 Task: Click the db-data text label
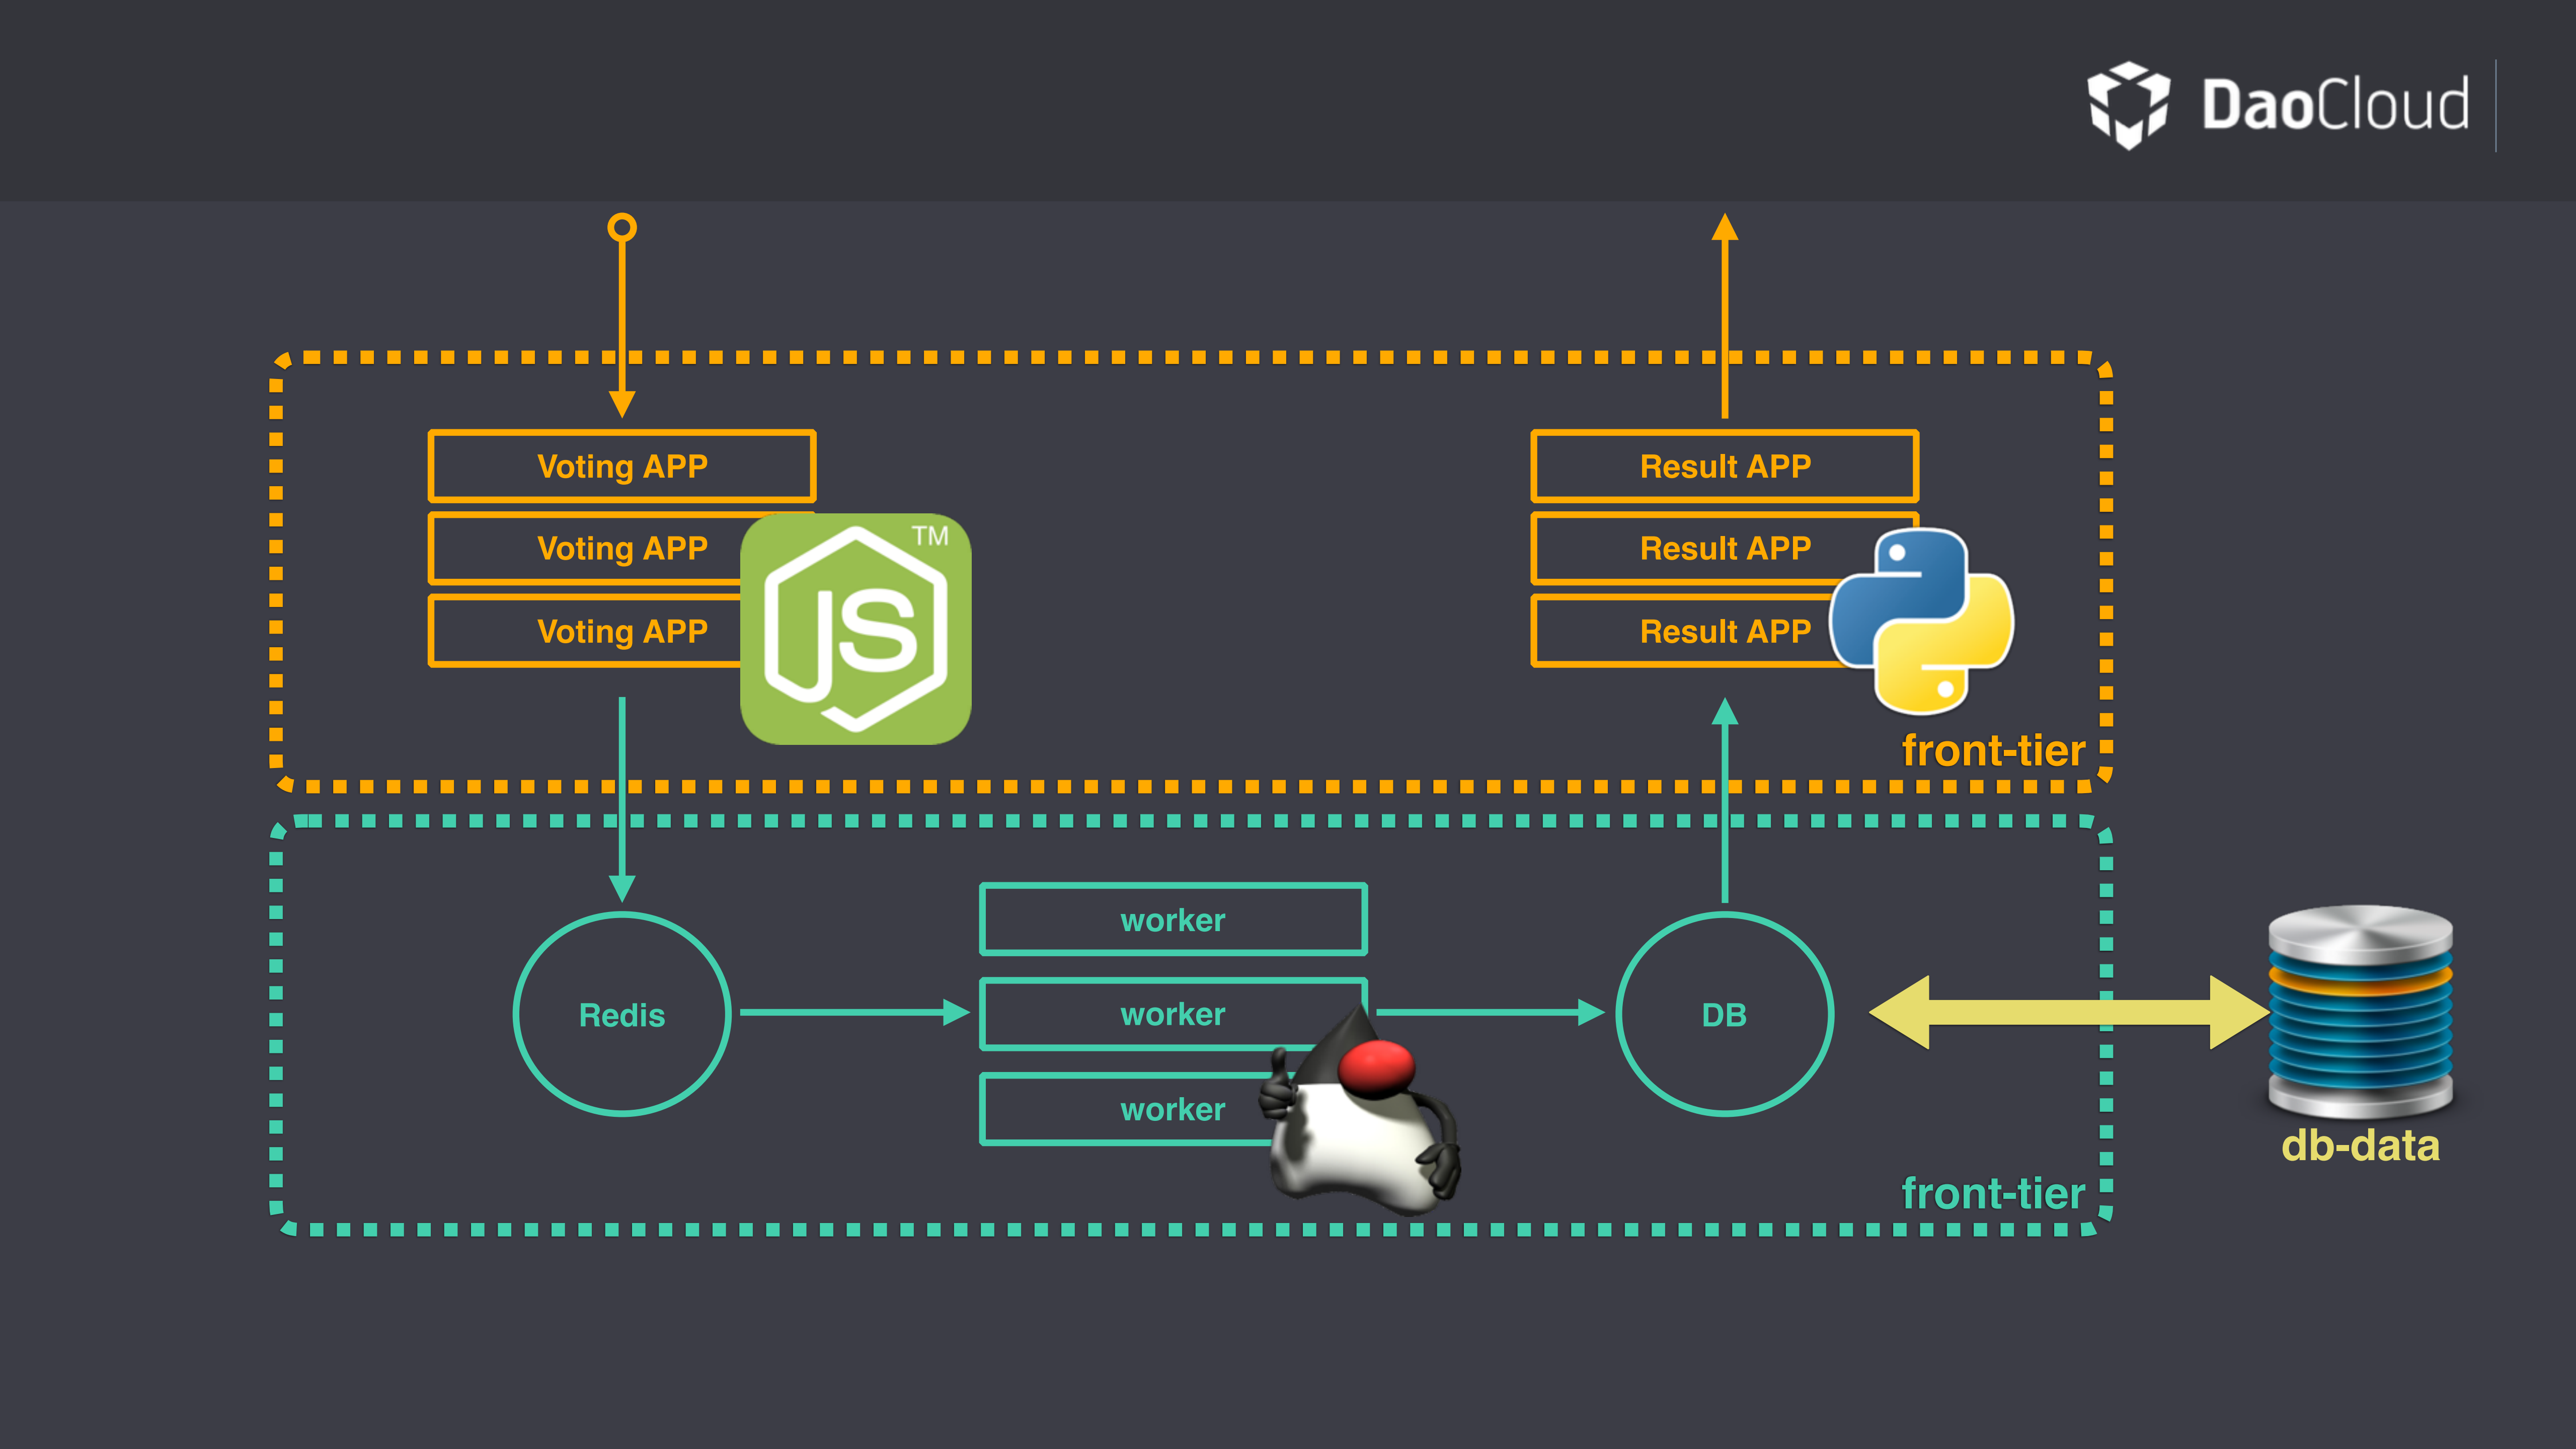[2360, 1145]
